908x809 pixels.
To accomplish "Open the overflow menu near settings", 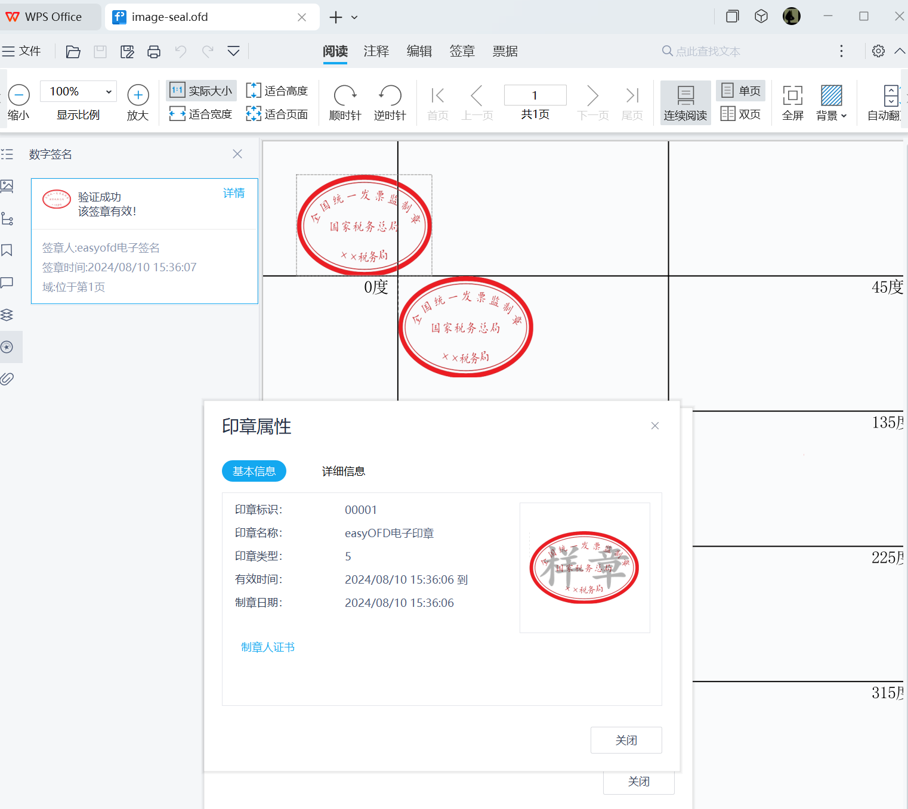I will [841, 51].
